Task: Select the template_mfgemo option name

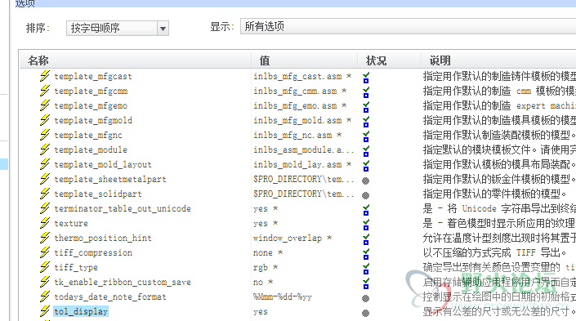Action: [x=91, y=106]
